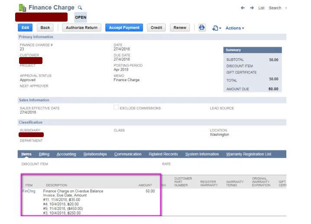This screenshot has height=224, width=311.
Task: Click the OPEN status badge
Action: click(81, 17)
